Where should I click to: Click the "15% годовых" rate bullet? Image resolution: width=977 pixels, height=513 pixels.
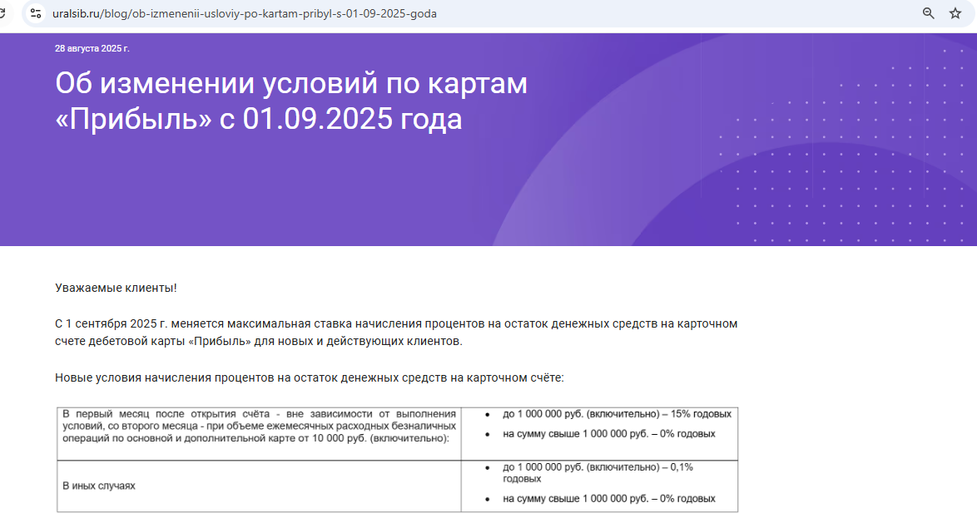617,414
